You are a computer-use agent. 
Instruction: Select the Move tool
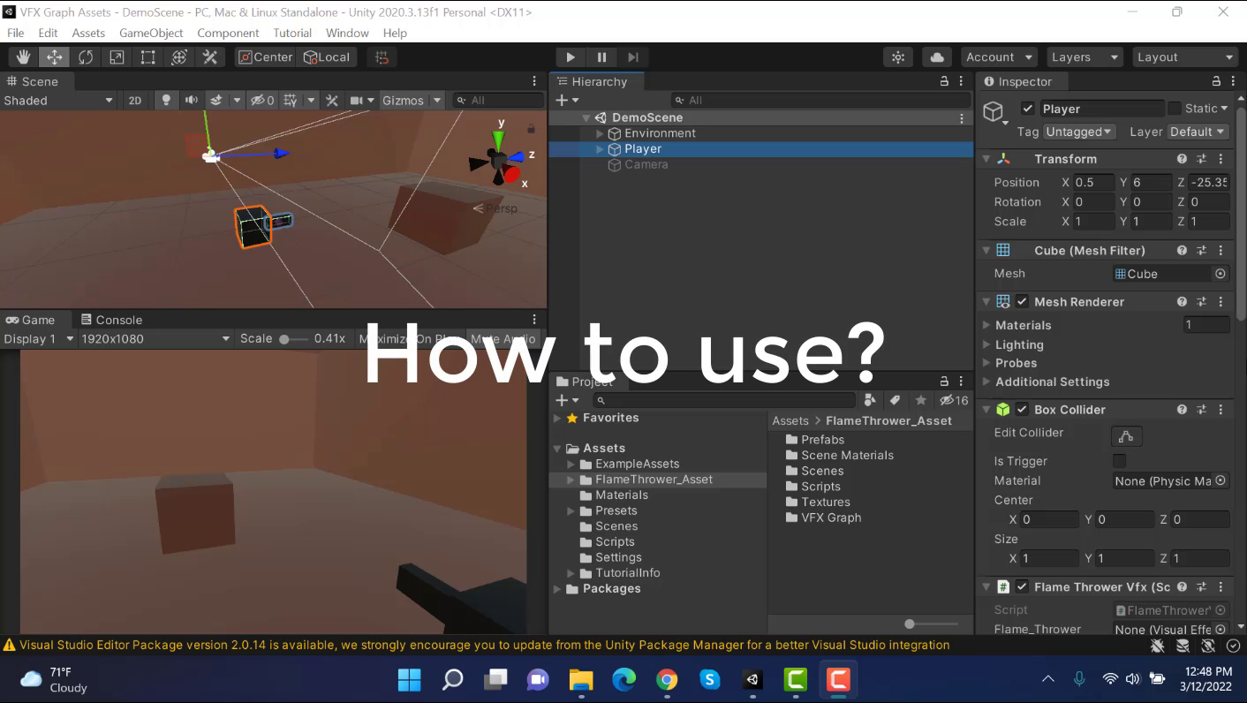(x=55, y=57)
